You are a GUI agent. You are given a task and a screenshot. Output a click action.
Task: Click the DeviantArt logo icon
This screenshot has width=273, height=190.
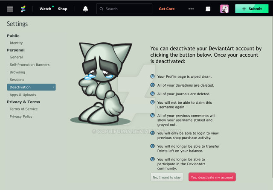23,9
